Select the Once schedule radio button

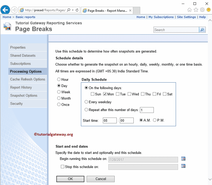pyautogui.click(x=59, y=105)
